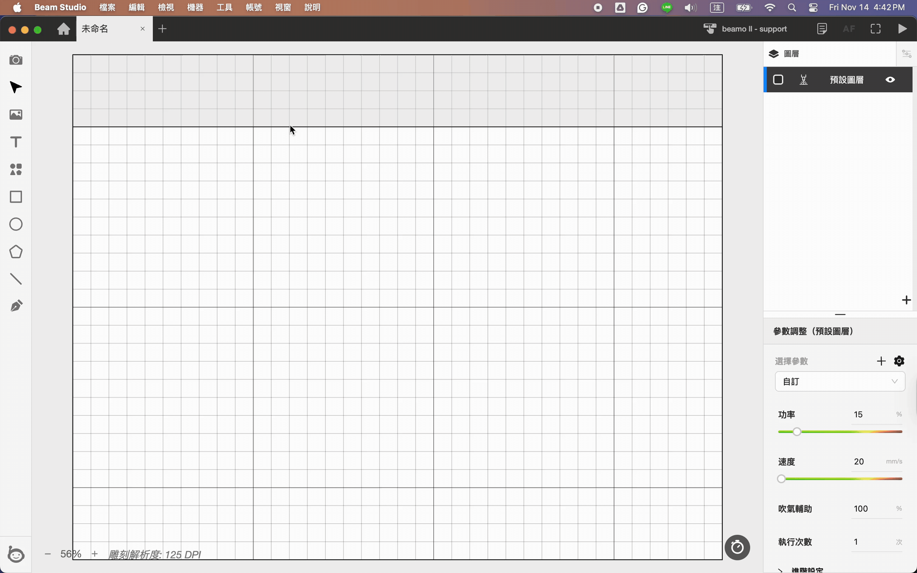The image size is (917, 573).
Task: Click the 執行次數 value field showing 1
Action: point(876,542)
